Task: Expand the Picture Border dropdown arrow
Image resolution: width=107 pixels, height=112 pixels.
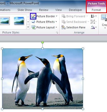Action: pos(57,16)
